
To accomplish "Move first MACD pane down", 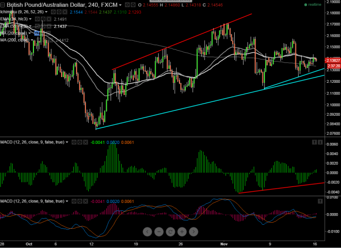I will click(x=321, y=142).
